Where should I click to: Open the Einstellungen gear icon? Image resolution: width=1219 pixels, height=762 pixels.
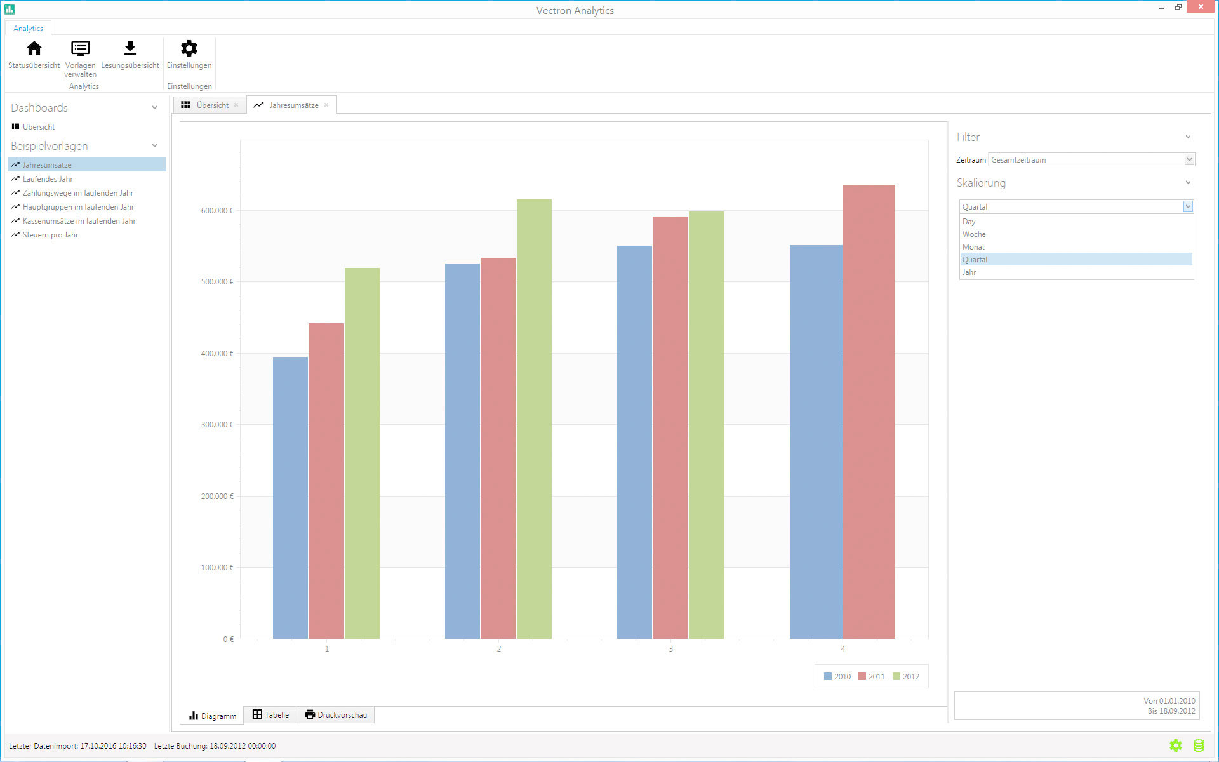(x=189, y=49)
